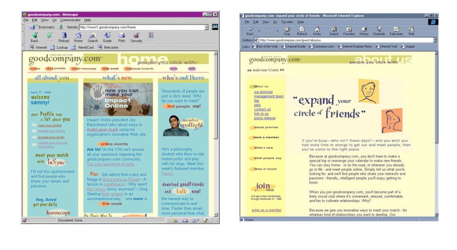Click 'horoscope' link on home page
The width and height of the screenshot is (457, 250).
point(58,213)
